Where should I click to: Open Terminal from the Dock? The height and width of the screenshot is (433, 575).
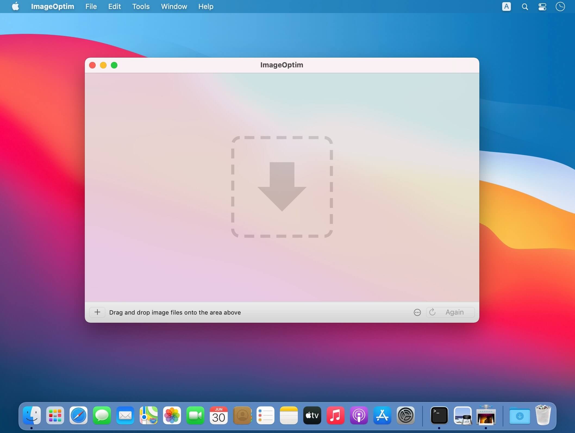coord(439,415)
